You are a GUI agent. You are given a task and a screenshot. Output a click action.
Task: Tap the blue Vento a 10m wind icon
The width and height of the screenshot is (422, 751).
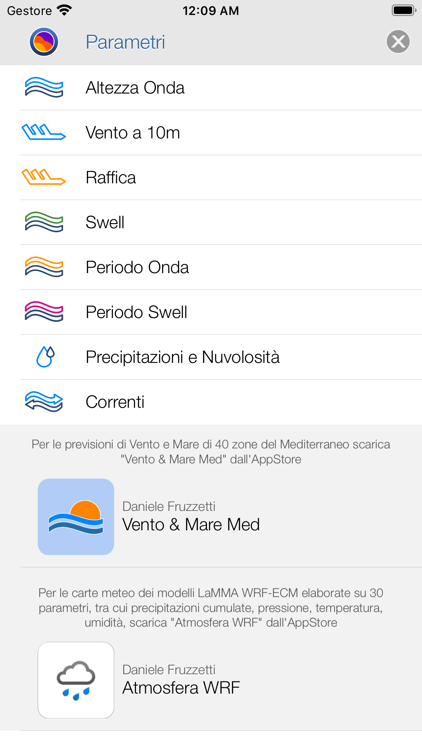pyautogui.click(x=44, y=132)
